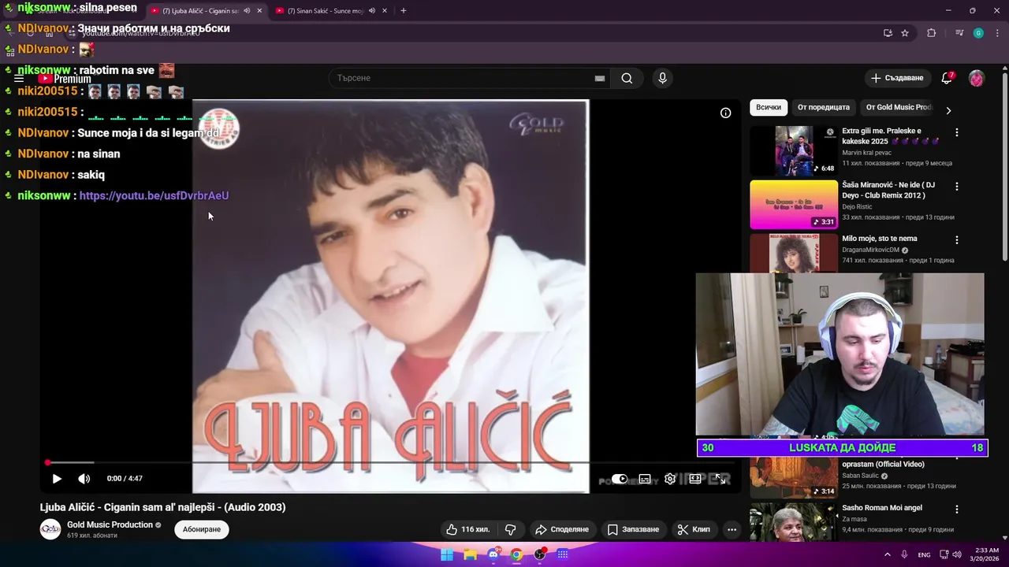The height and width of the screenshot is (567, 1009).
Task: Bookmark this page with star icon
Action: tap(905, 33)
